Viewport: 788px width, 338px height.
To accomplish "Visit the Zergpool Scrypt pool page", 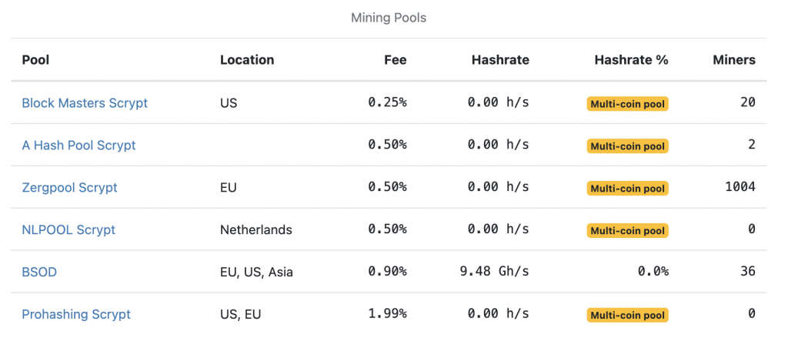I will click(69, 188).
